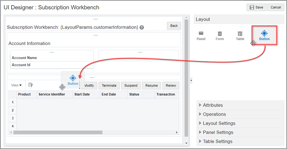Select table row number 2
Viewport: 287px width, 149px height.
coord(13,110)
